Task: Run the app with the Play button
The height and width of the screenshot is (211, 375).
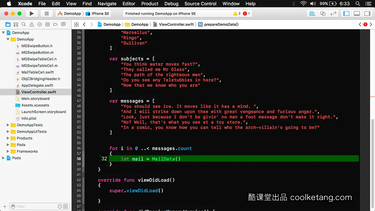Action: pyautogui.click(x=31, y=14)
